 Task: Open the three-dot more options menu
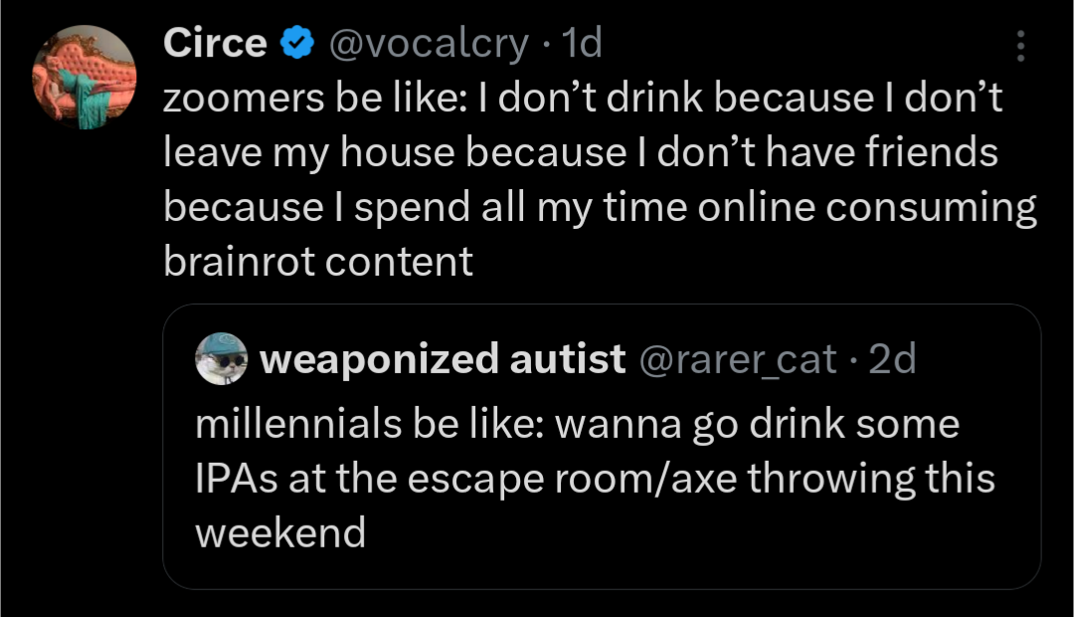point(1020,47)
